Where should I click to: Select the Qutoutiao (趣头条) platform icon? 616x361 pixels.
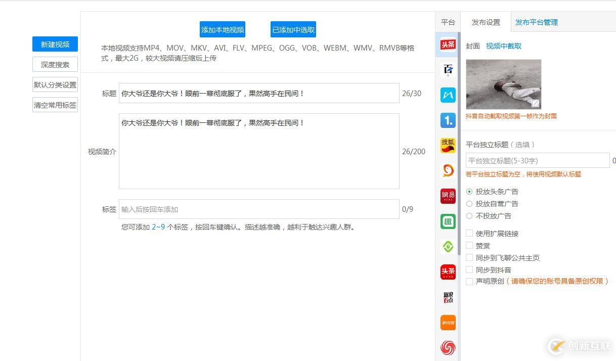(448, 221)
